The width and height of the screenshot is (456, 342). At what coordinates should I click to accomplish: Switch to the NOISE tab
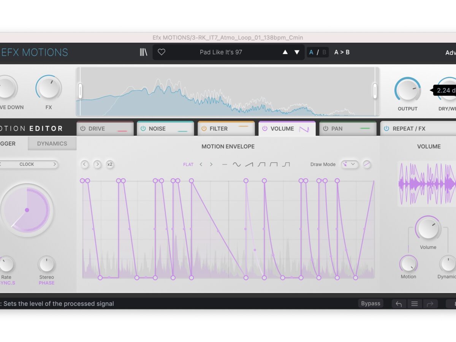point(165,129)
